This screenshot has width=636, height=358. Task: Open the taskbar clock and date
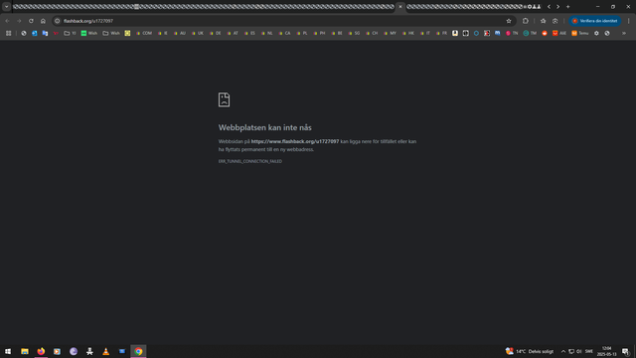(x=607, y=351)
